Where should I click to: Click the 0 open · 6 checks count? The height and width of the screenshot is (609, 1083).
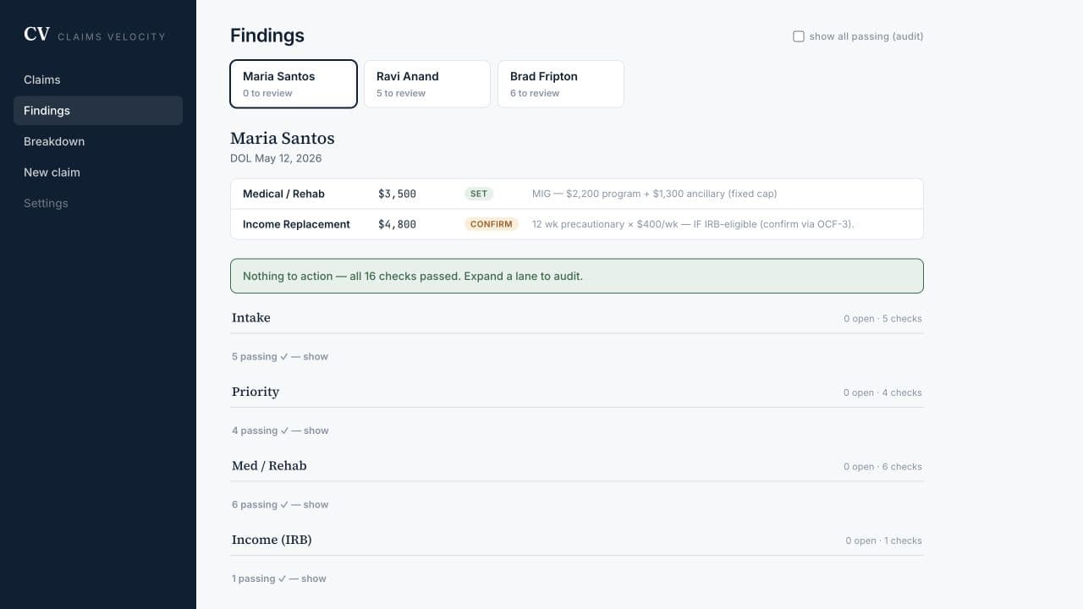click(x=882, y=467)
